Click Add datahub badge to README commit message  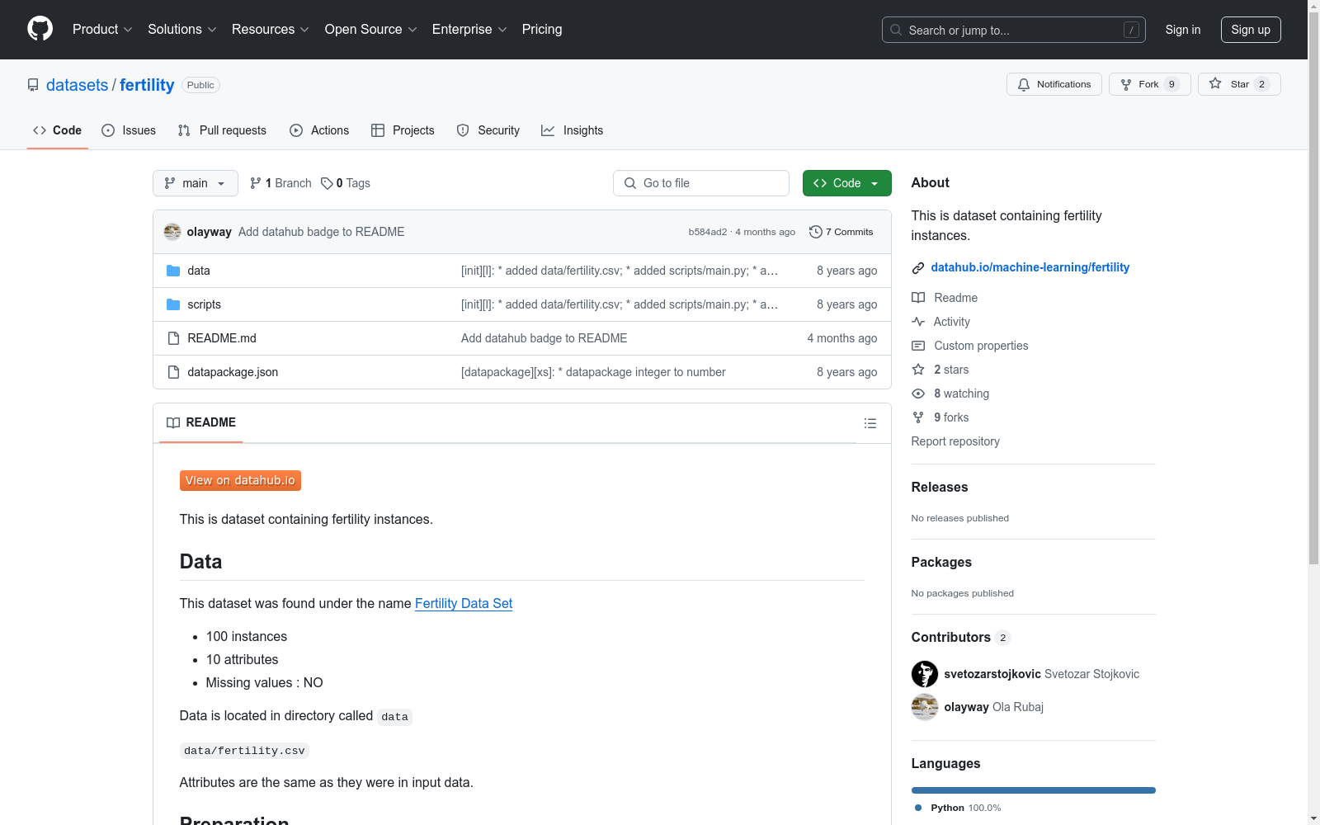click(x=322, y=232)
